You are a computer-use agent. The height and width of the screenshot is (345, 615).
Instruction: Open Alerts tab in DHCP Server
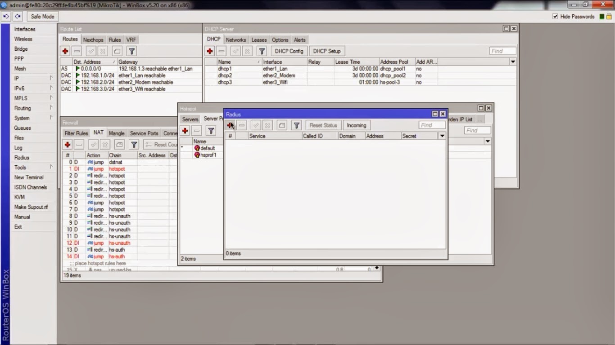[x=299, y=40]
